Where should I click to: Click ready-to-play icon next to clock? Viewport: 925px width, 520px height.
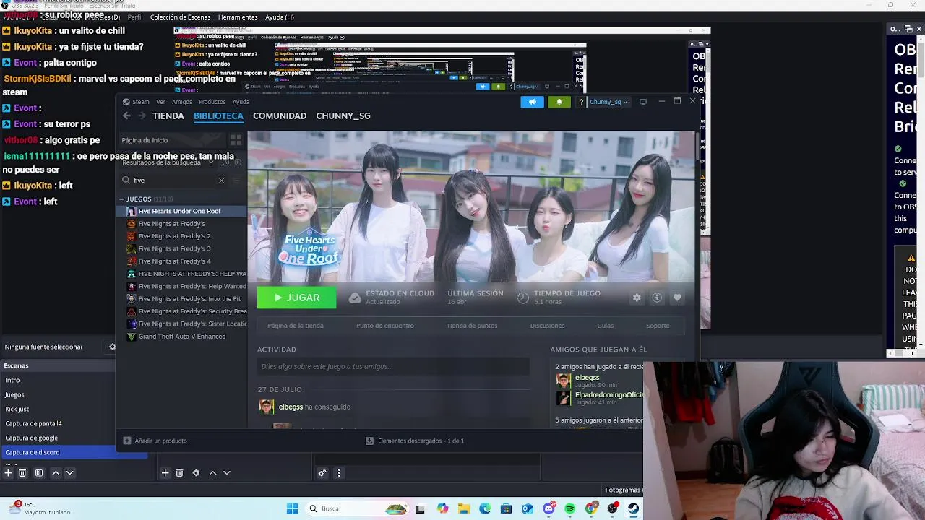tap(238, 162)
